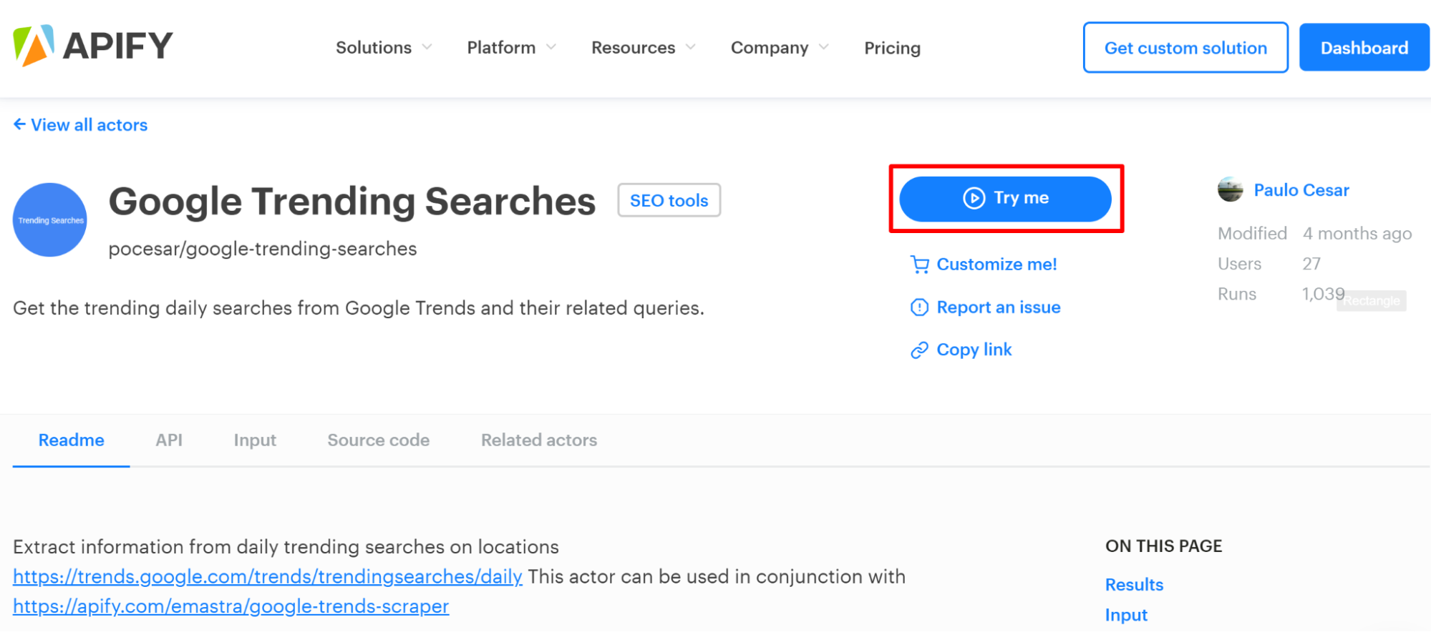Click the pocesar/google-trending-searches actor path
This screenshot has width=1431, height=632.
tap(263, 249)
